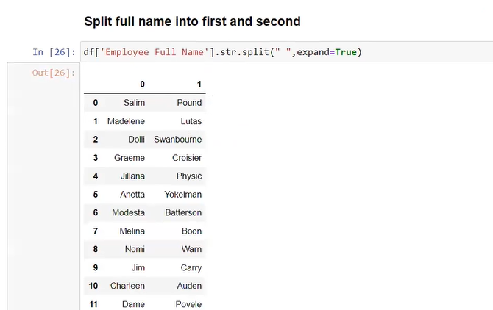Click the 'Carry' surname cell
This screenshot has height=310, width=493.
point(191,268)
